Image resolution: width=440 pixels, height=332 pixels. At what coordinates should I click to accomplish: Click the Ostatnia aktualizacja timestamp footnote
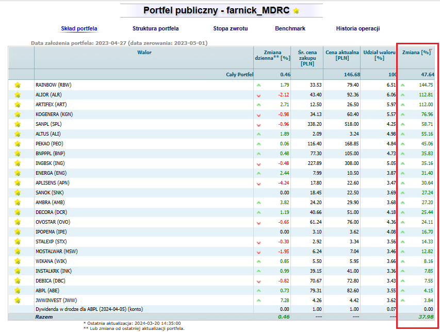pos(132,323)
